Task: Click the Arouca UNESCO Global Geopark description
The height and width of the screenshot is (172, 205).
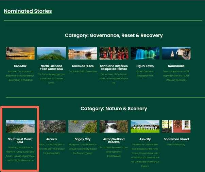Action: pos(51,148)
